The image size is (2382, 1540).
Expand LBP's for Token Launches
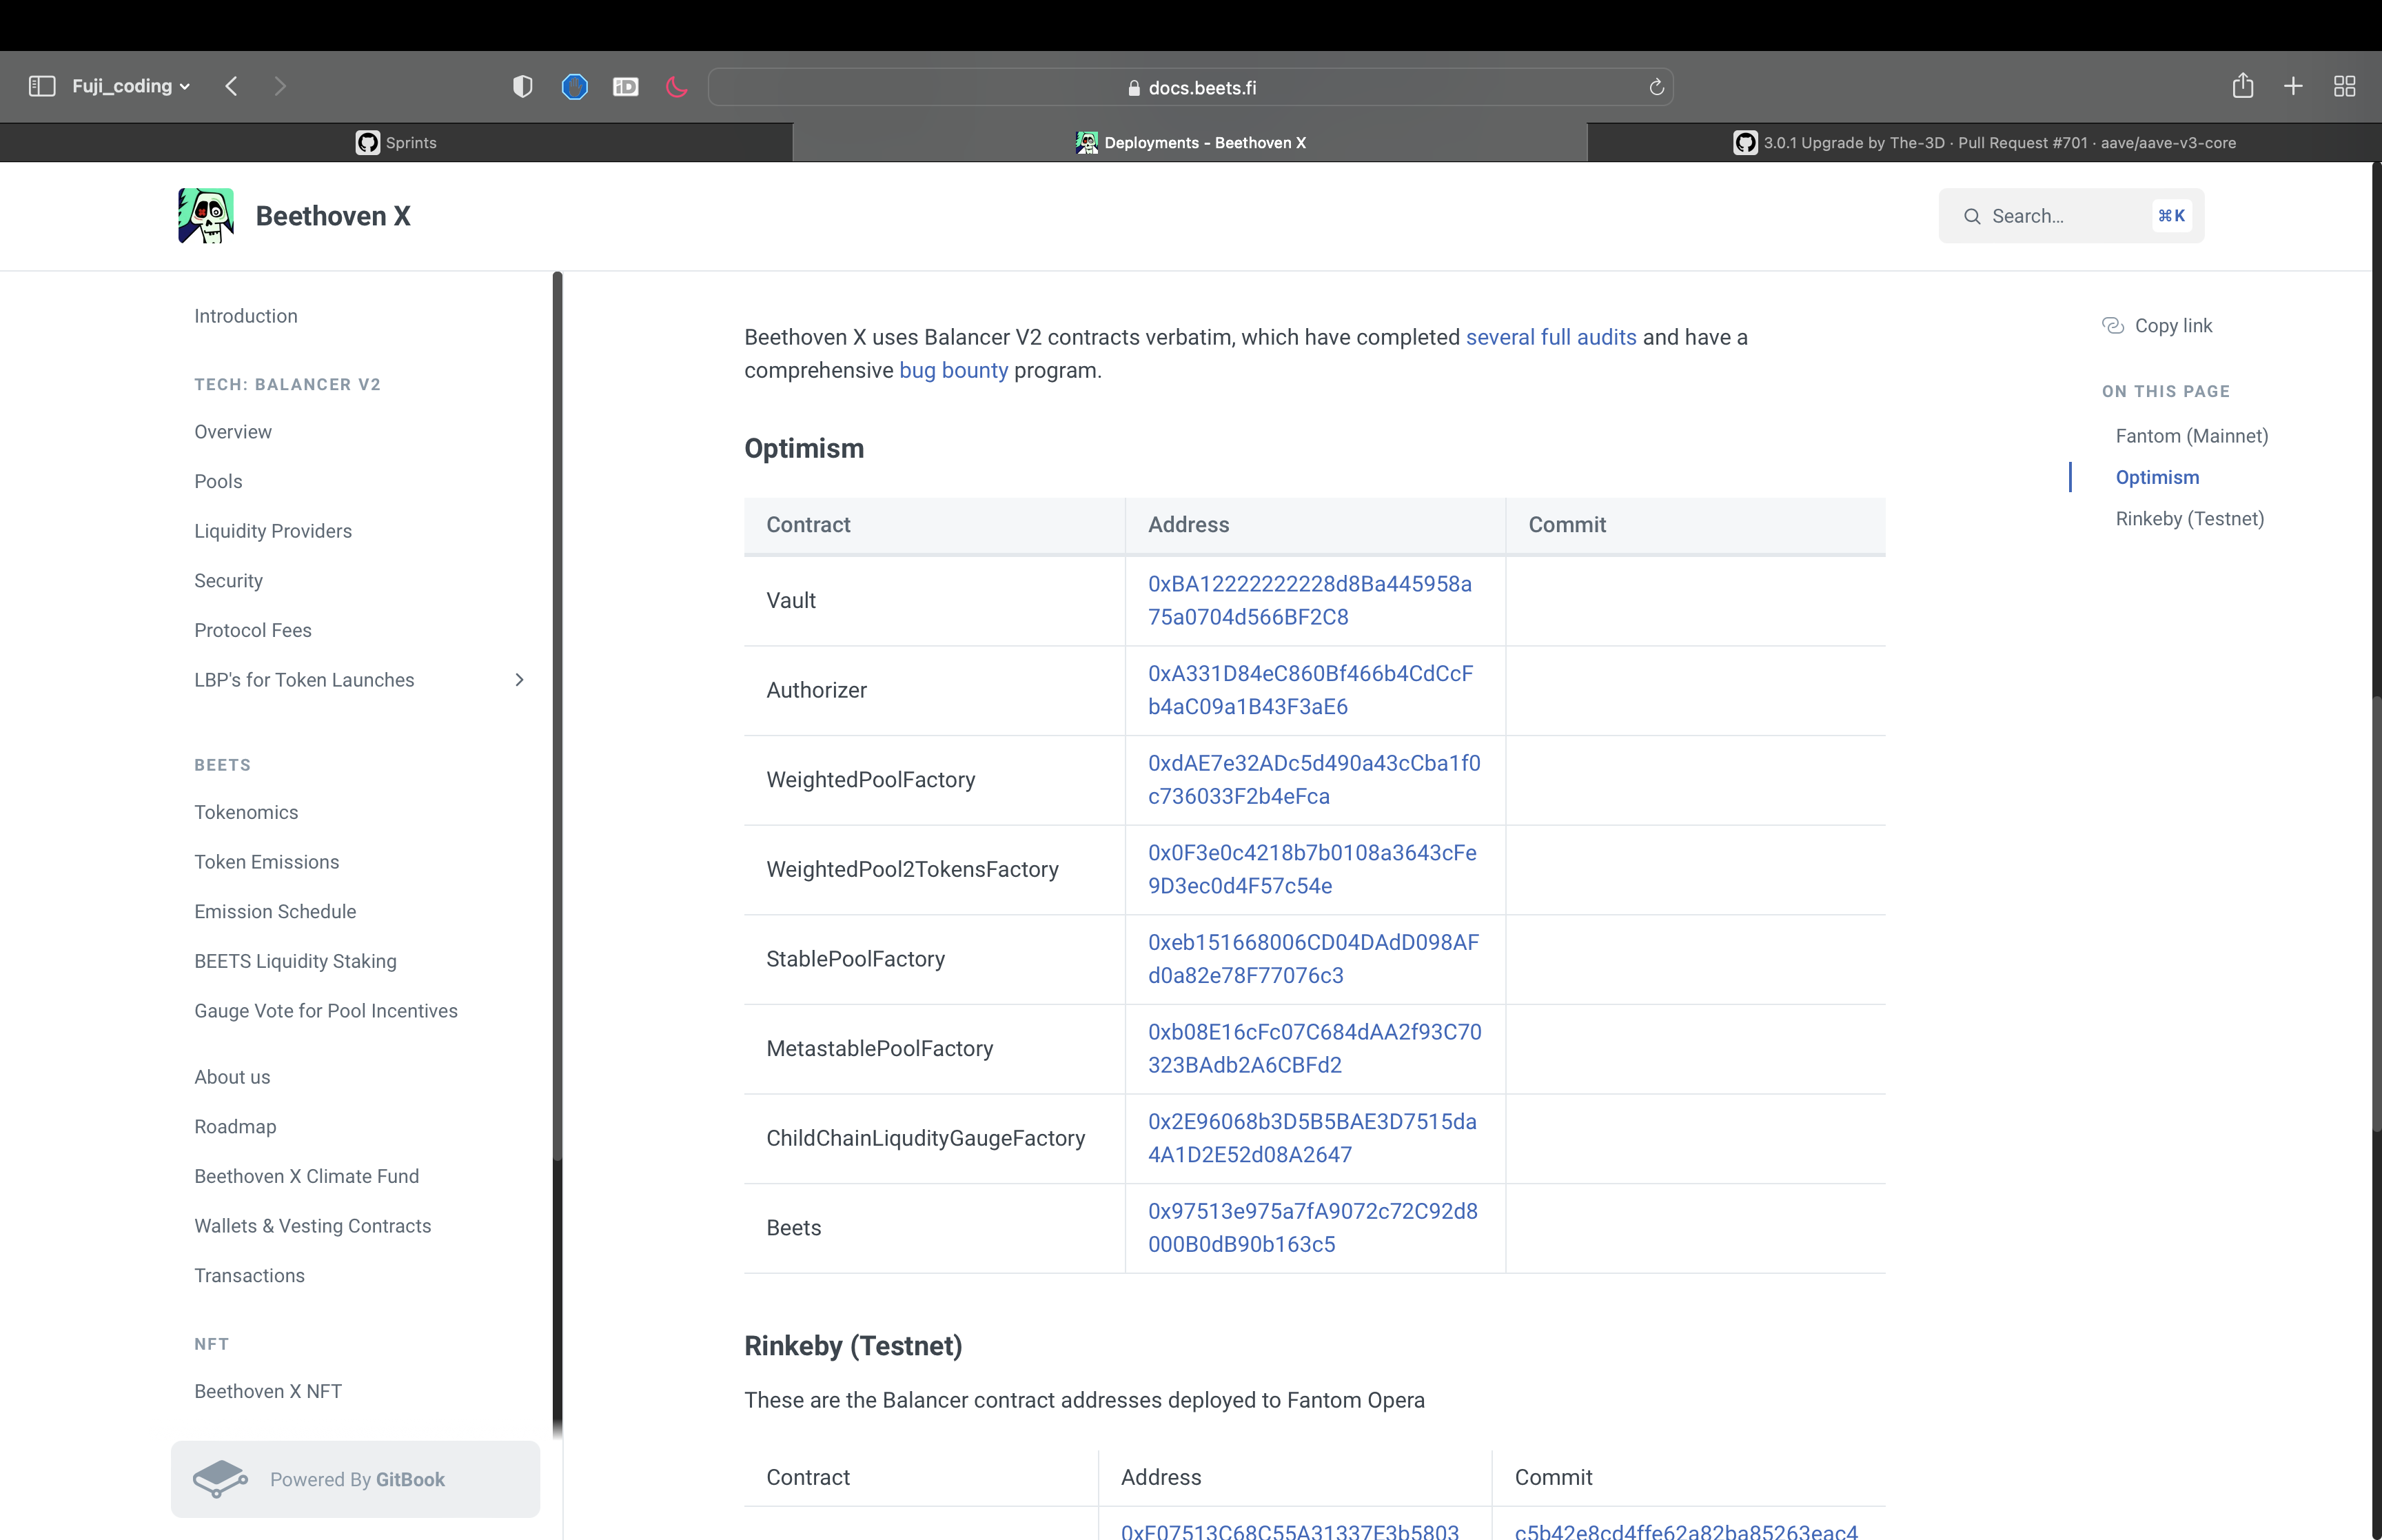(519, 680)
